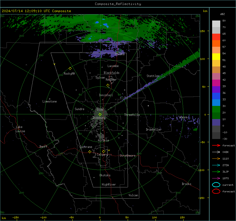Click the green 31JP arrow icon

tap(216, 172)
